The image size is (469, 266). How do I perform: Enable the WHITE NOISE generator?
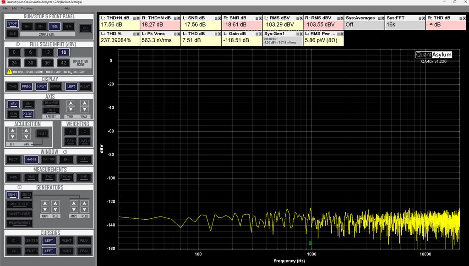(x=20, y=214)
